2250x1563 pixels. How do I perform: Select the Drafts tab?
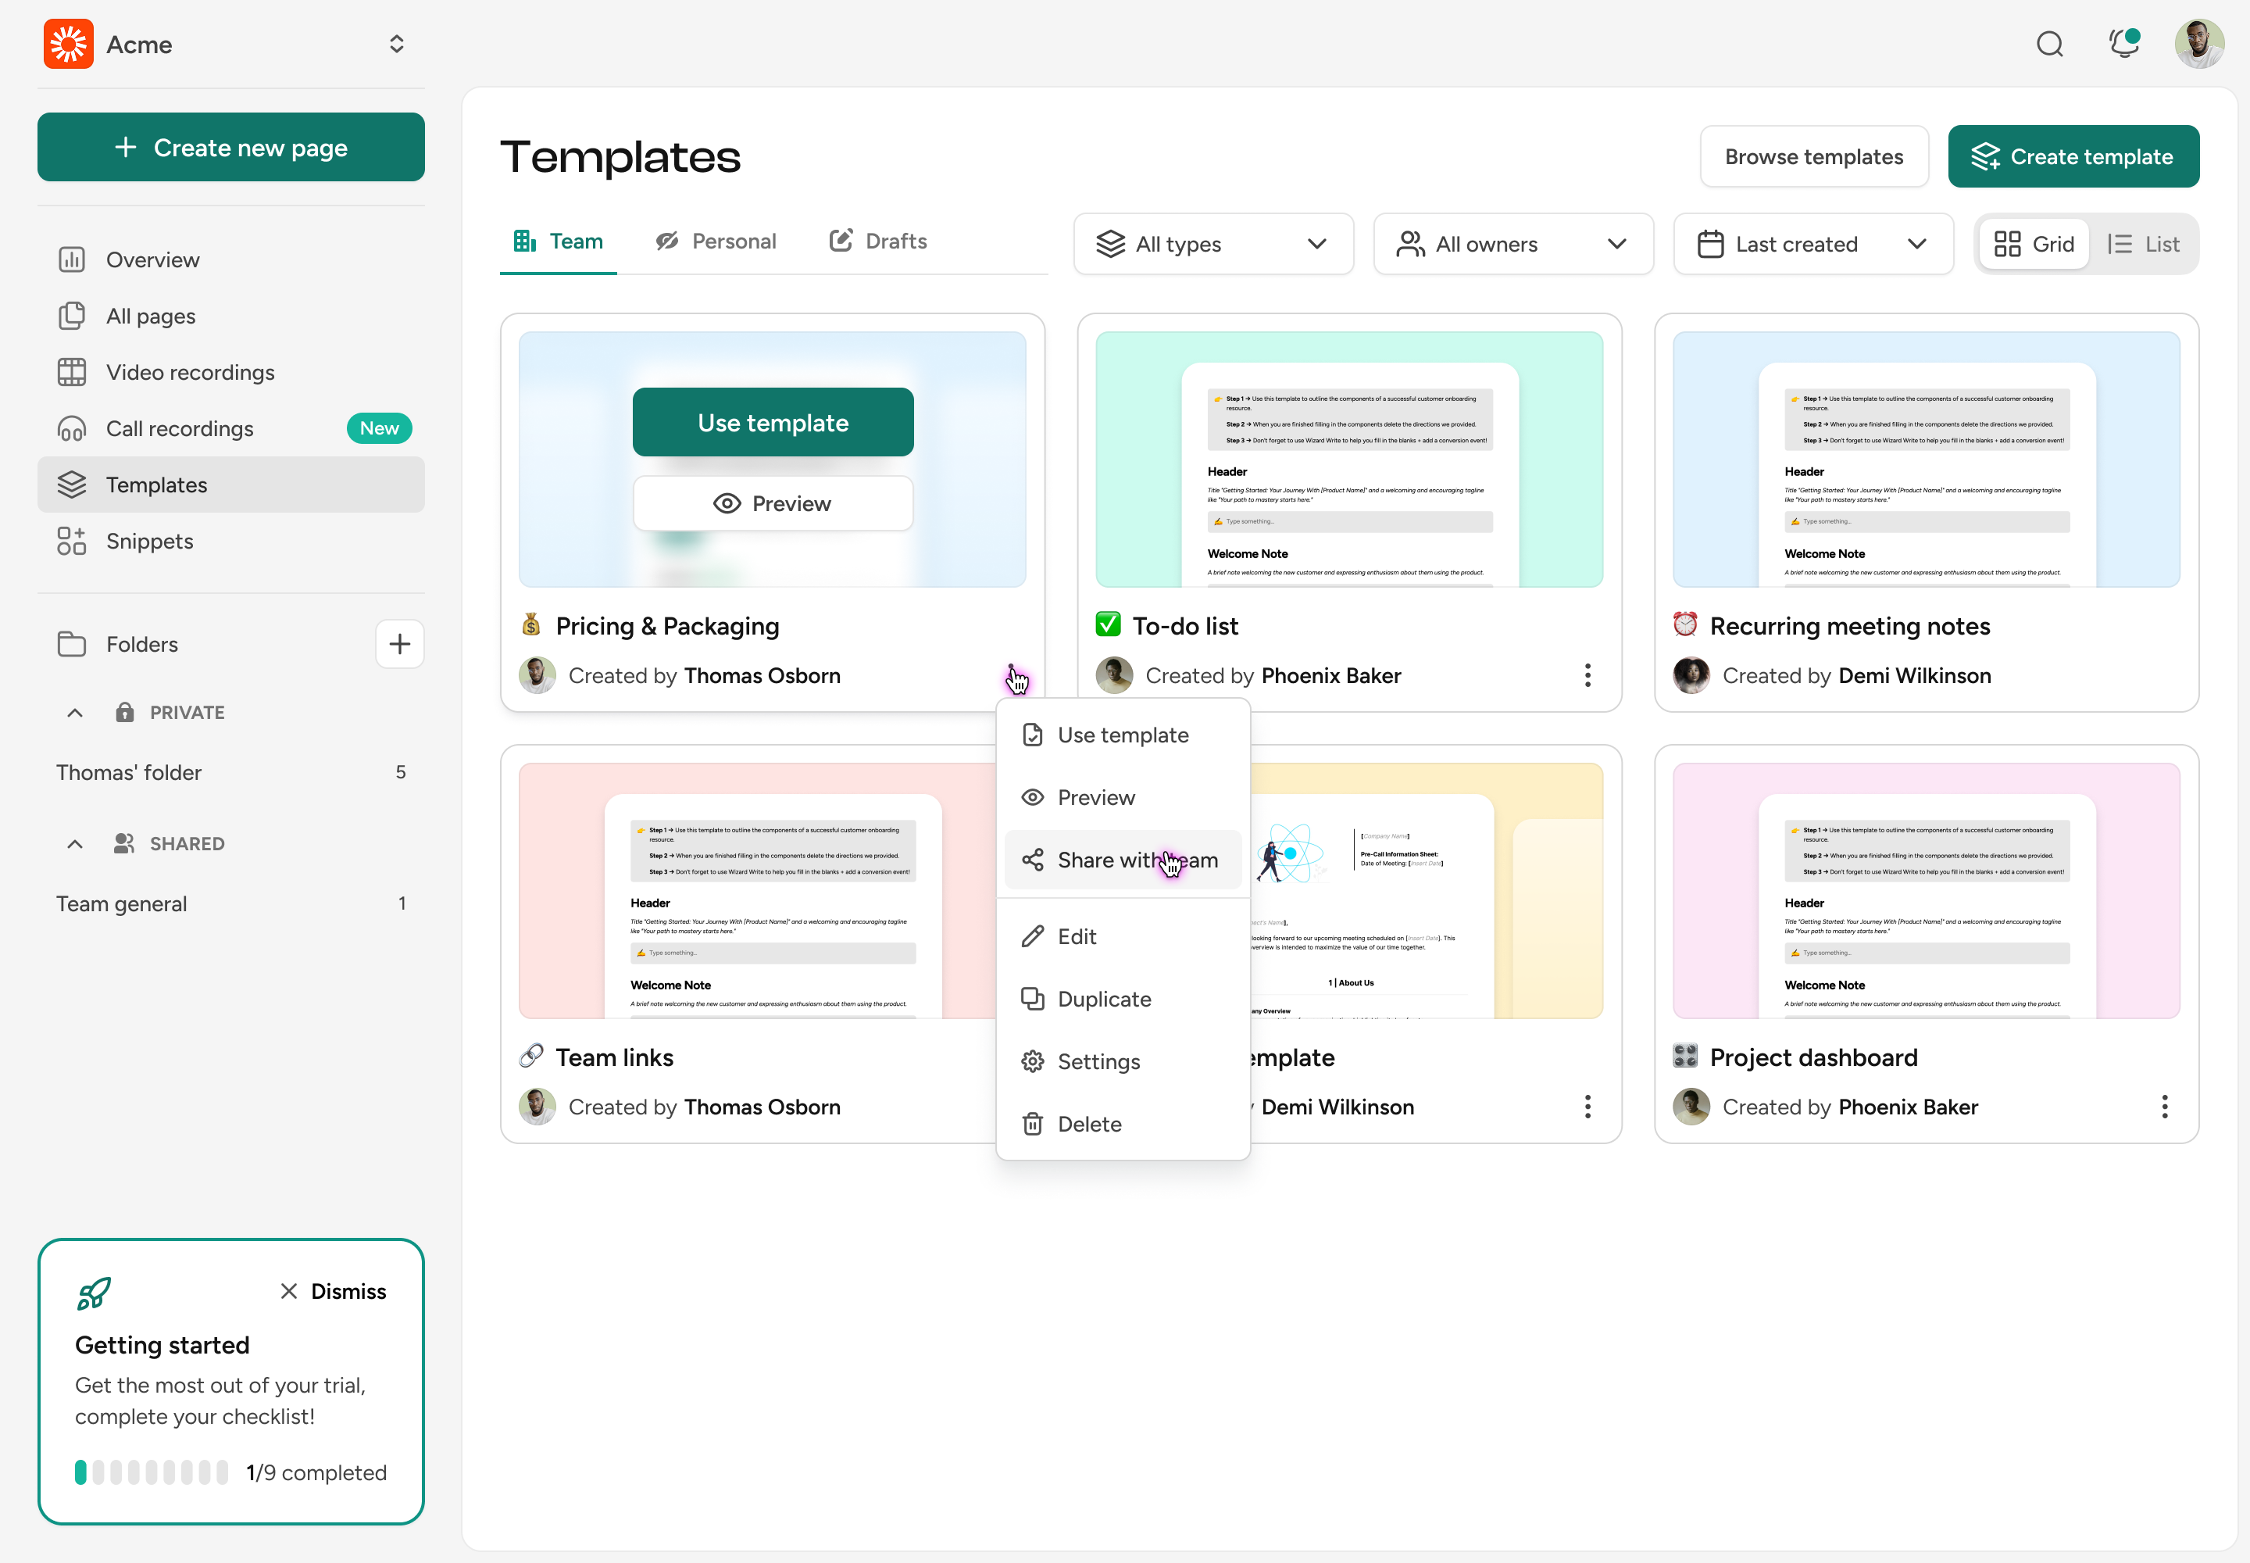877,242
